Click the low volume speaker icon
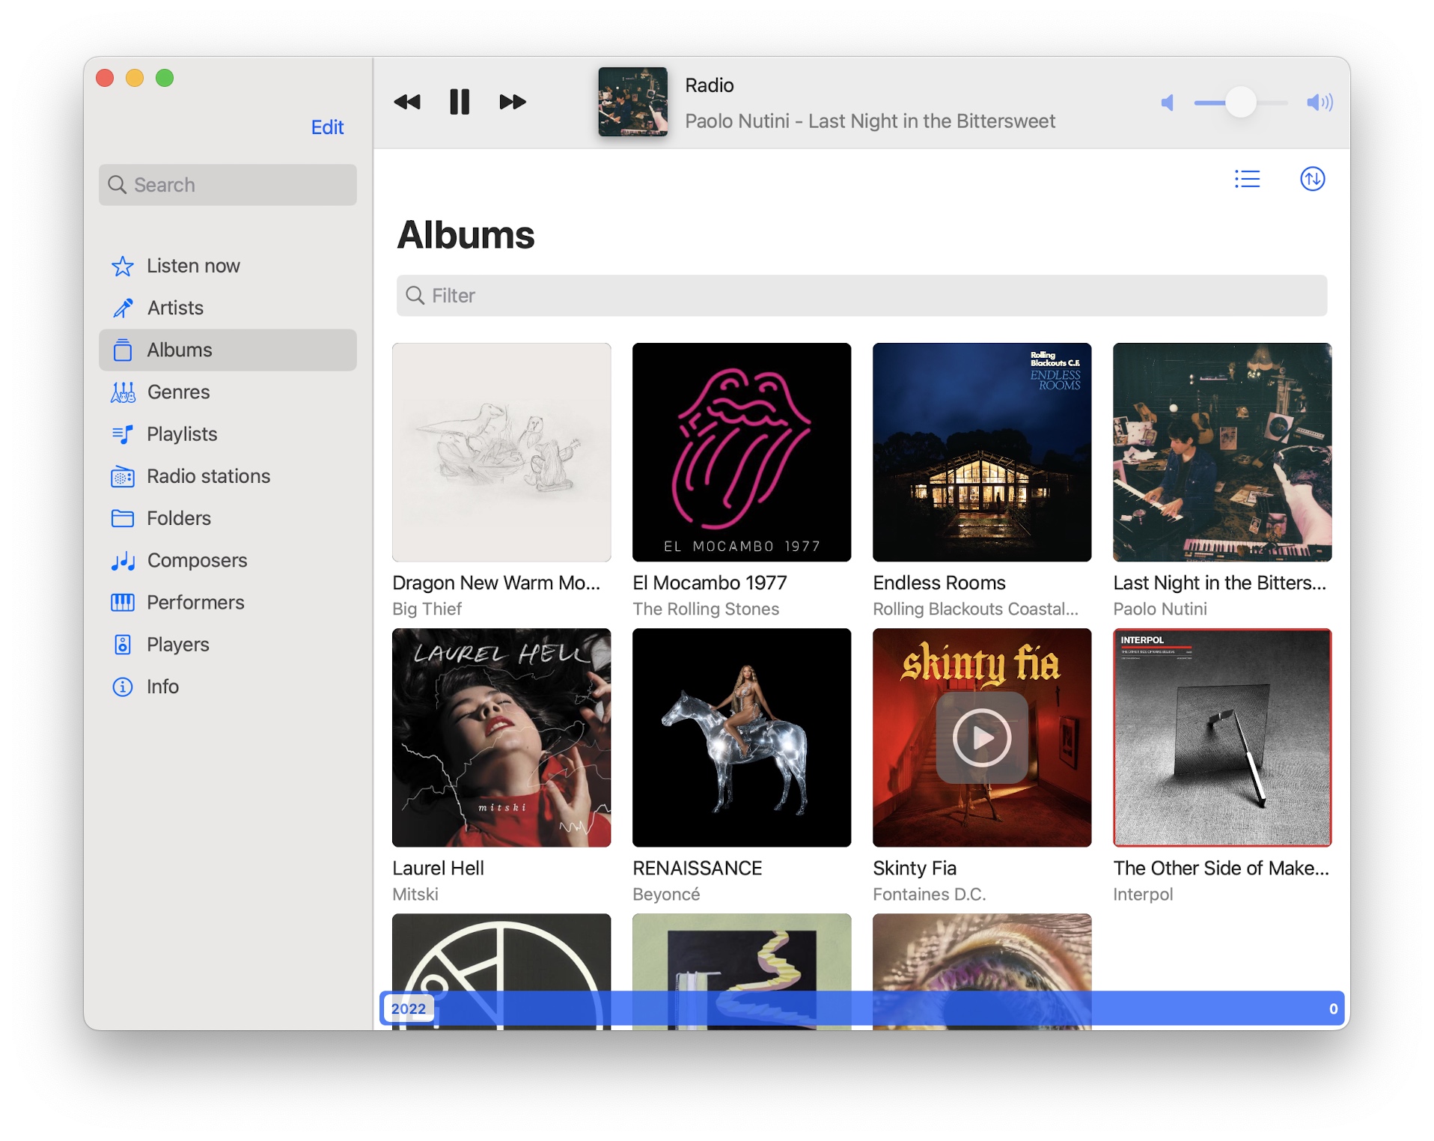Viewport: 1434px width, 1141px height. pyautogui.click(x=1167, y=103)
